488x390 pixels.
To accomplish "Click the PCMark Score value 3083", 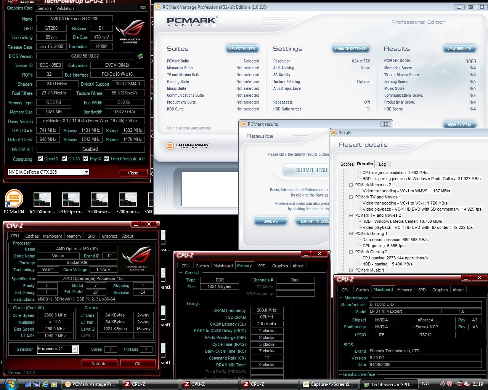I will pos(470,61).
